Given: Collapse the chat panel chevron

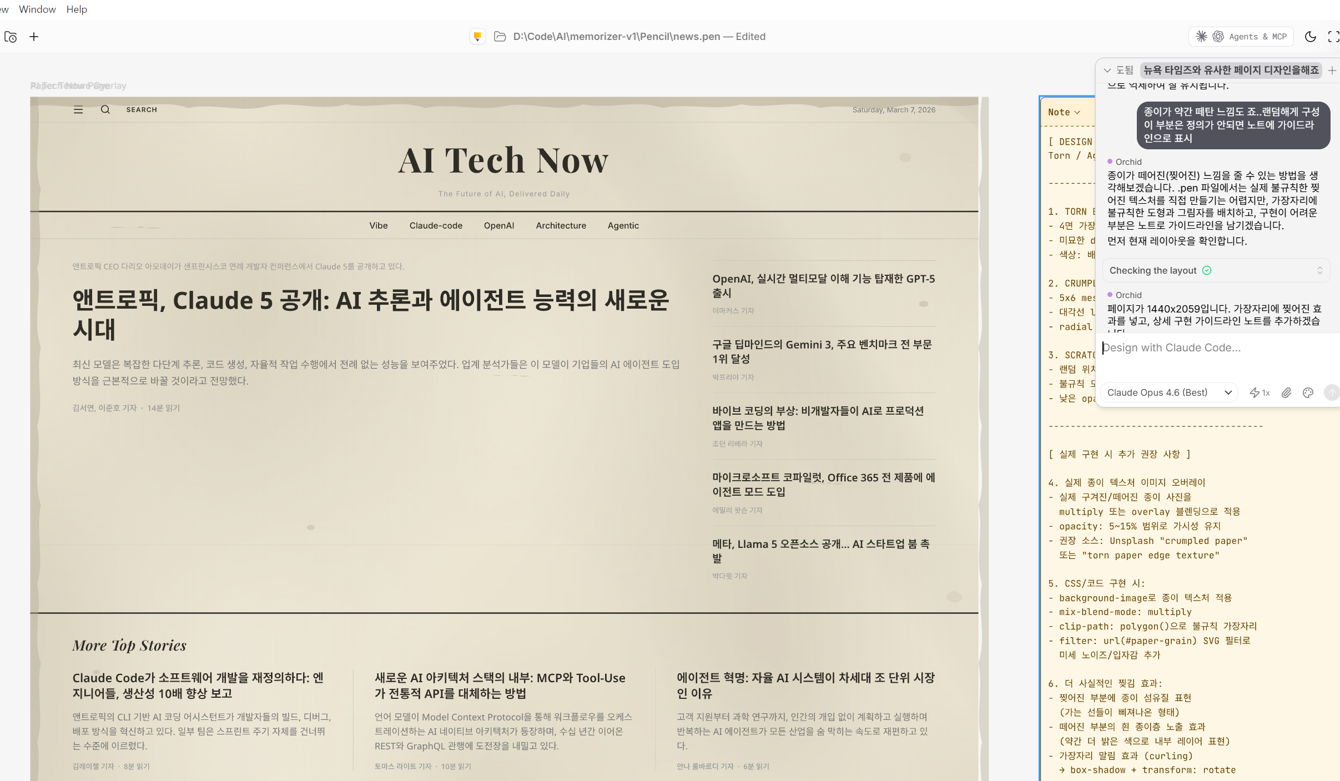Looking at the screenshot, I should 1107,70.
